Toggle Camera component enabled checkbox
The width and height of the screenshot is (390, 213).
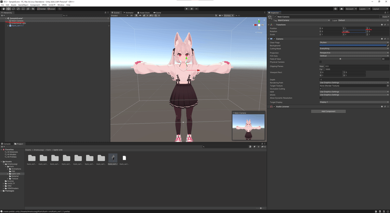tap(275, 39)
